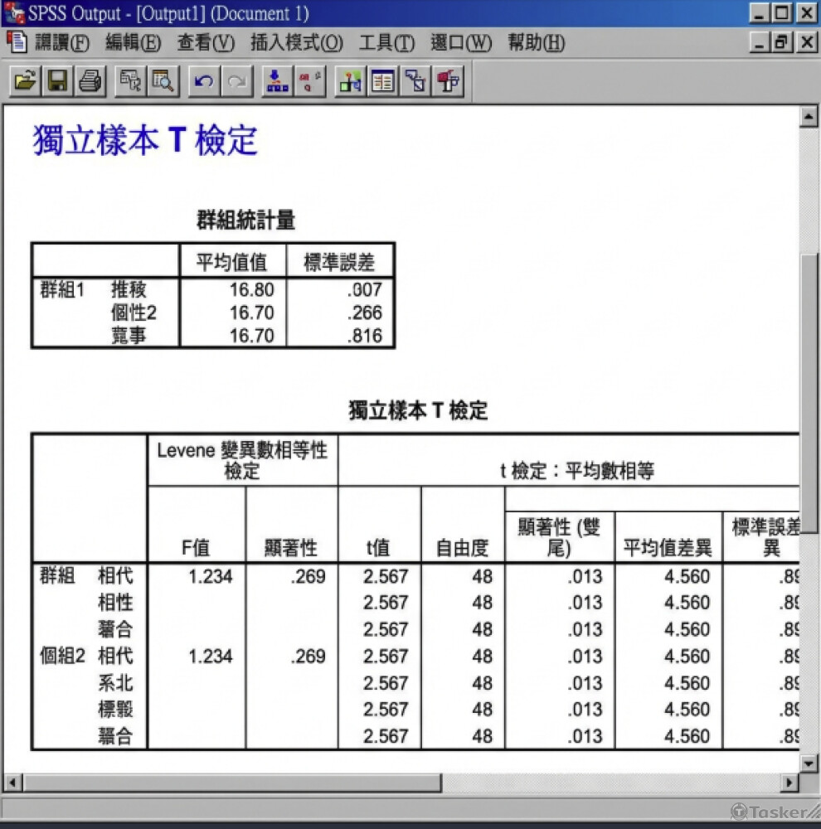Click the Export output toolbar icon
The height and width of the screenshot is (829, 821).
[130, 81]
